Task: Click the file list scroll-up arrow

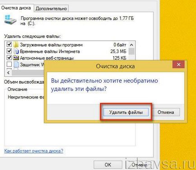Action: pyautogui.click(x=131, y=45)
